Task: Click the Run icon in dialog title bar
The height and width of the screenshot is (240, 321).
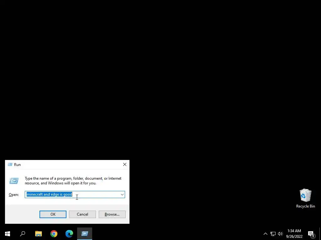Action: click(x=10, y=164)
